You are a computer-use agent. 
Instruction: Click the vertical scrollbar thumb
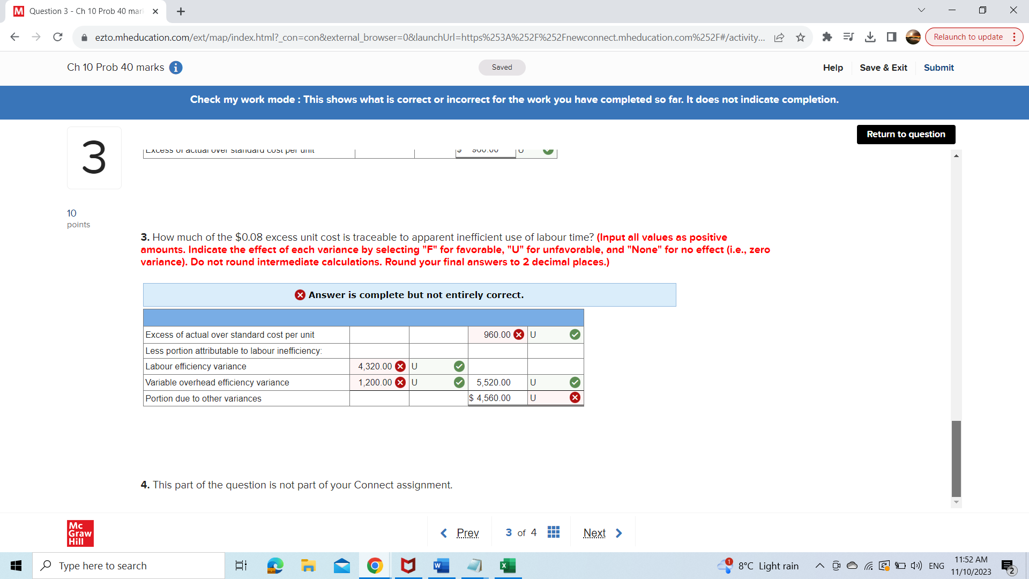click(956, 458)
